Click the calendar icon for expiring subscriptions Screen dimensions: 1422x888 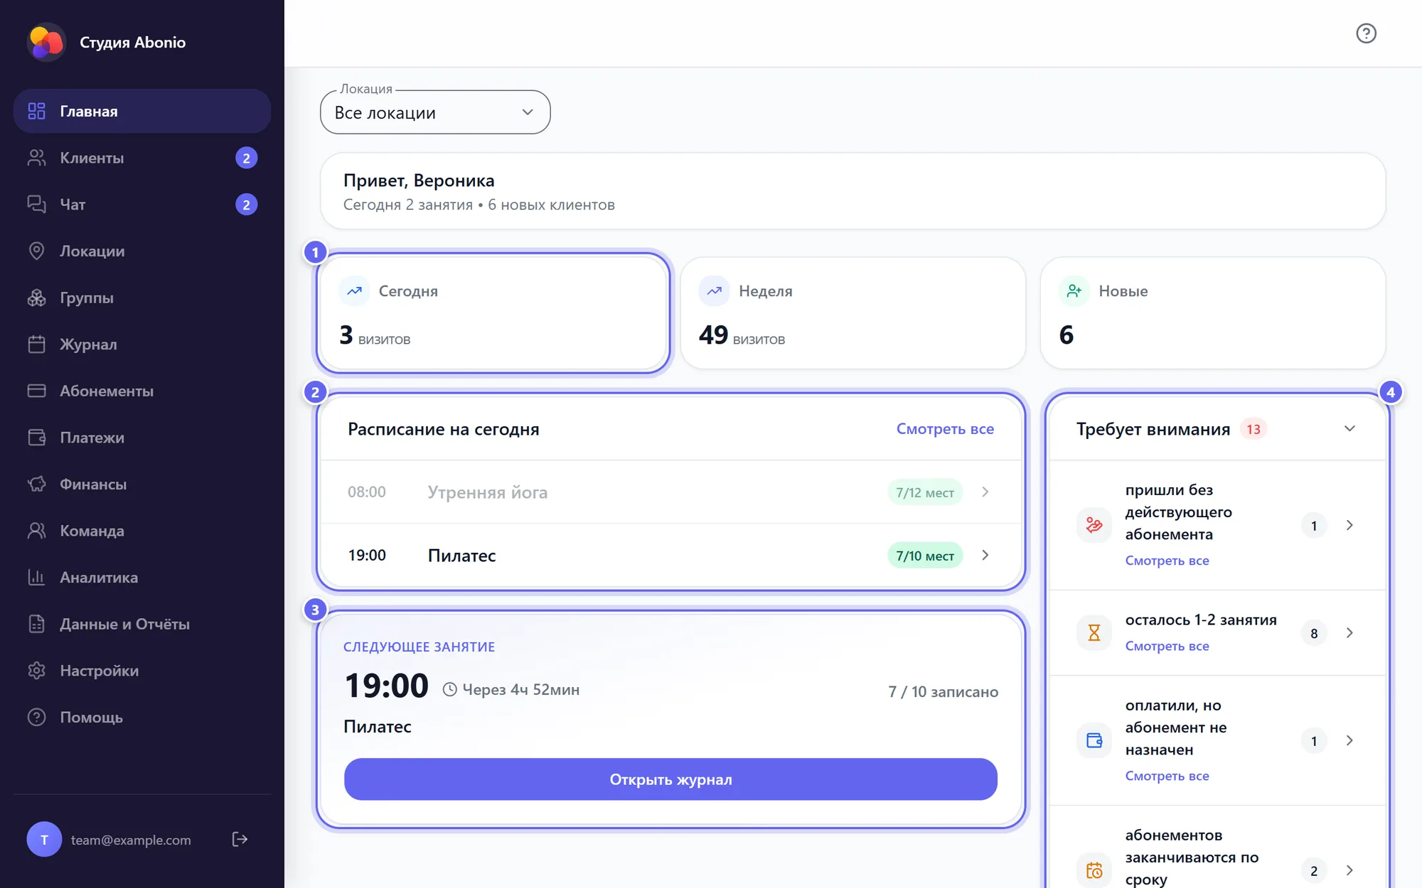click(x=1094, y=870)
